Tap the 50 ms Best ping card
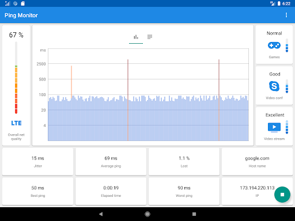 point(38,191)
